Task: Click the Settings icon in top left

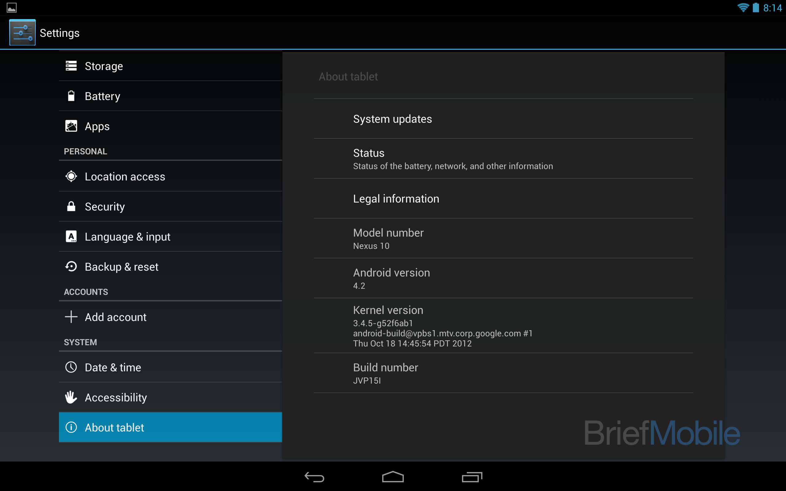Action: 21,33
